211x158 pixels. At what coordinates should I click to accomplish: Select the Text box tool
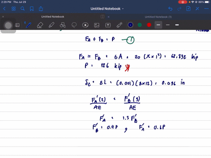(108, 25)
